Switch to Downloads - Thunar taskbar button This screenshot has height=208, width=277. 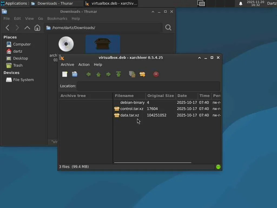point(57,3)
